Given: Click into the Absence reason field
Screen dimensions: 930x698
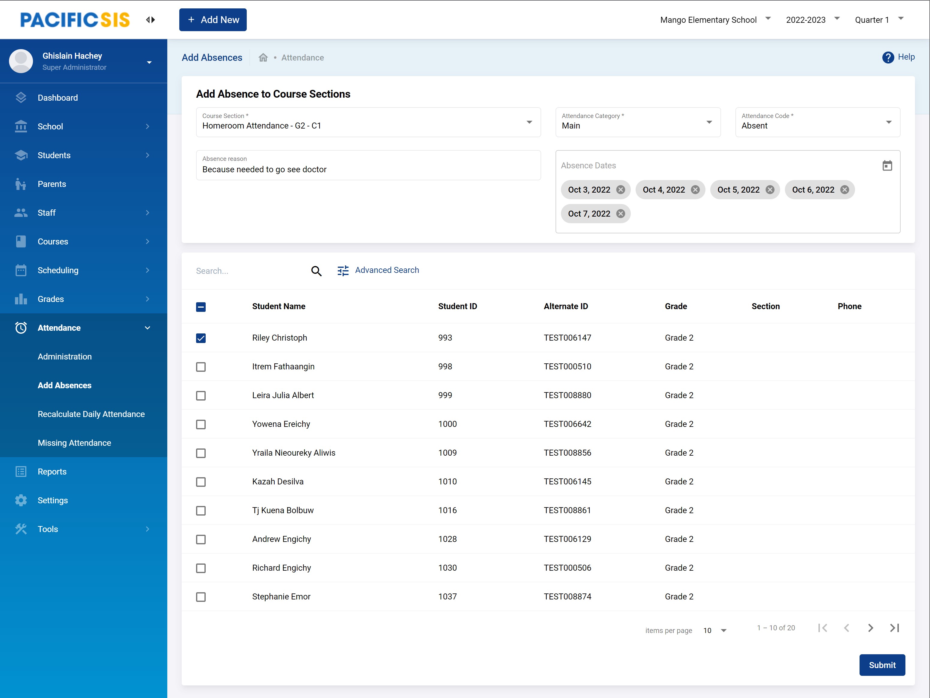Looking at the screenshot, I should pyautogui.click(x=368, y=169).
